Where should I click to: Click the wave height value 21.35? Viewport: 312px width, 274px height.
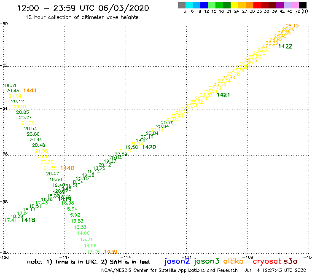[50, 168]
